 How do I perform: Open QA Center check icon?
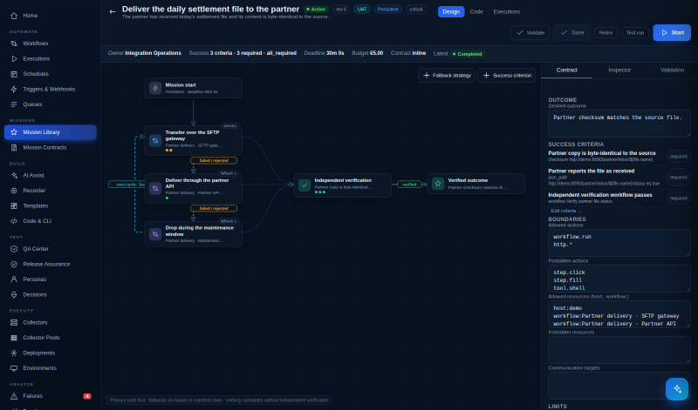tap(14, 249)
